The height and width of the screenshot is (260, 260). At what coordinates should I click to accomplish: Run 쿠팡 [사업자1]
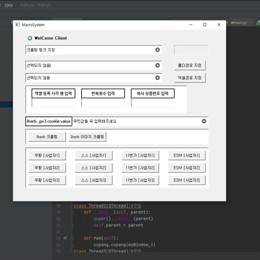click(x=47, y=155)
